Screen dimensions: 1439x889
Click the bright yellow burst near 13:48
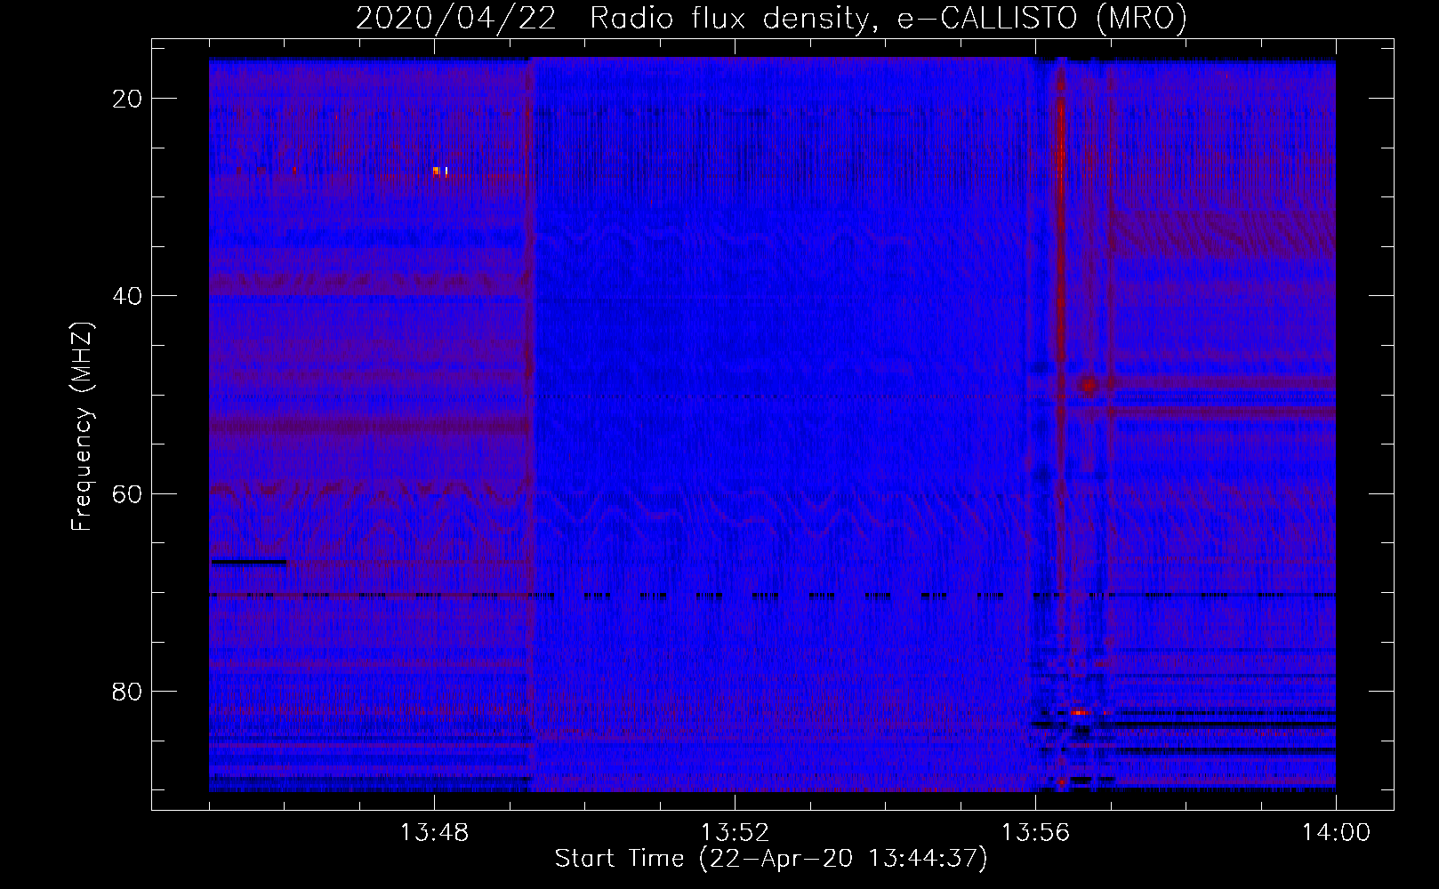439,171
